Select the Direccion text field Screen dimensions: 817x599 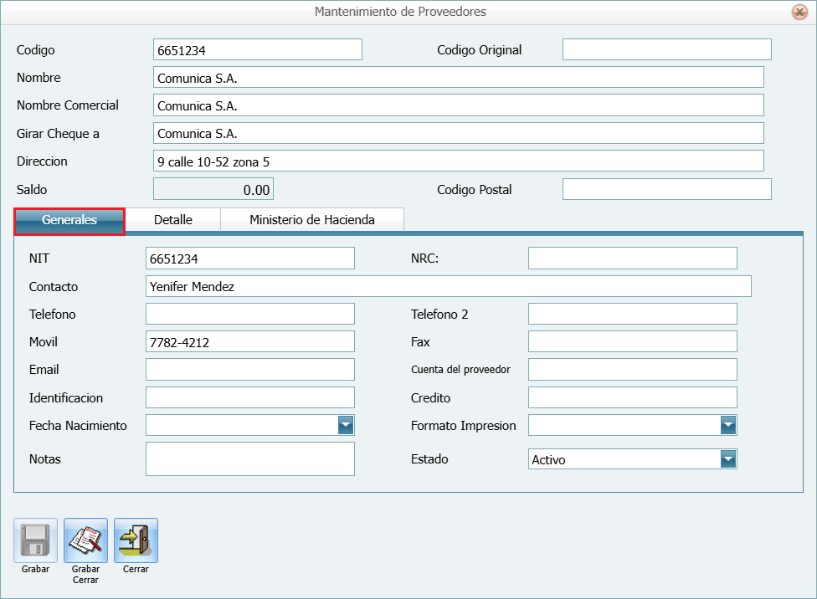coord(458,161)
